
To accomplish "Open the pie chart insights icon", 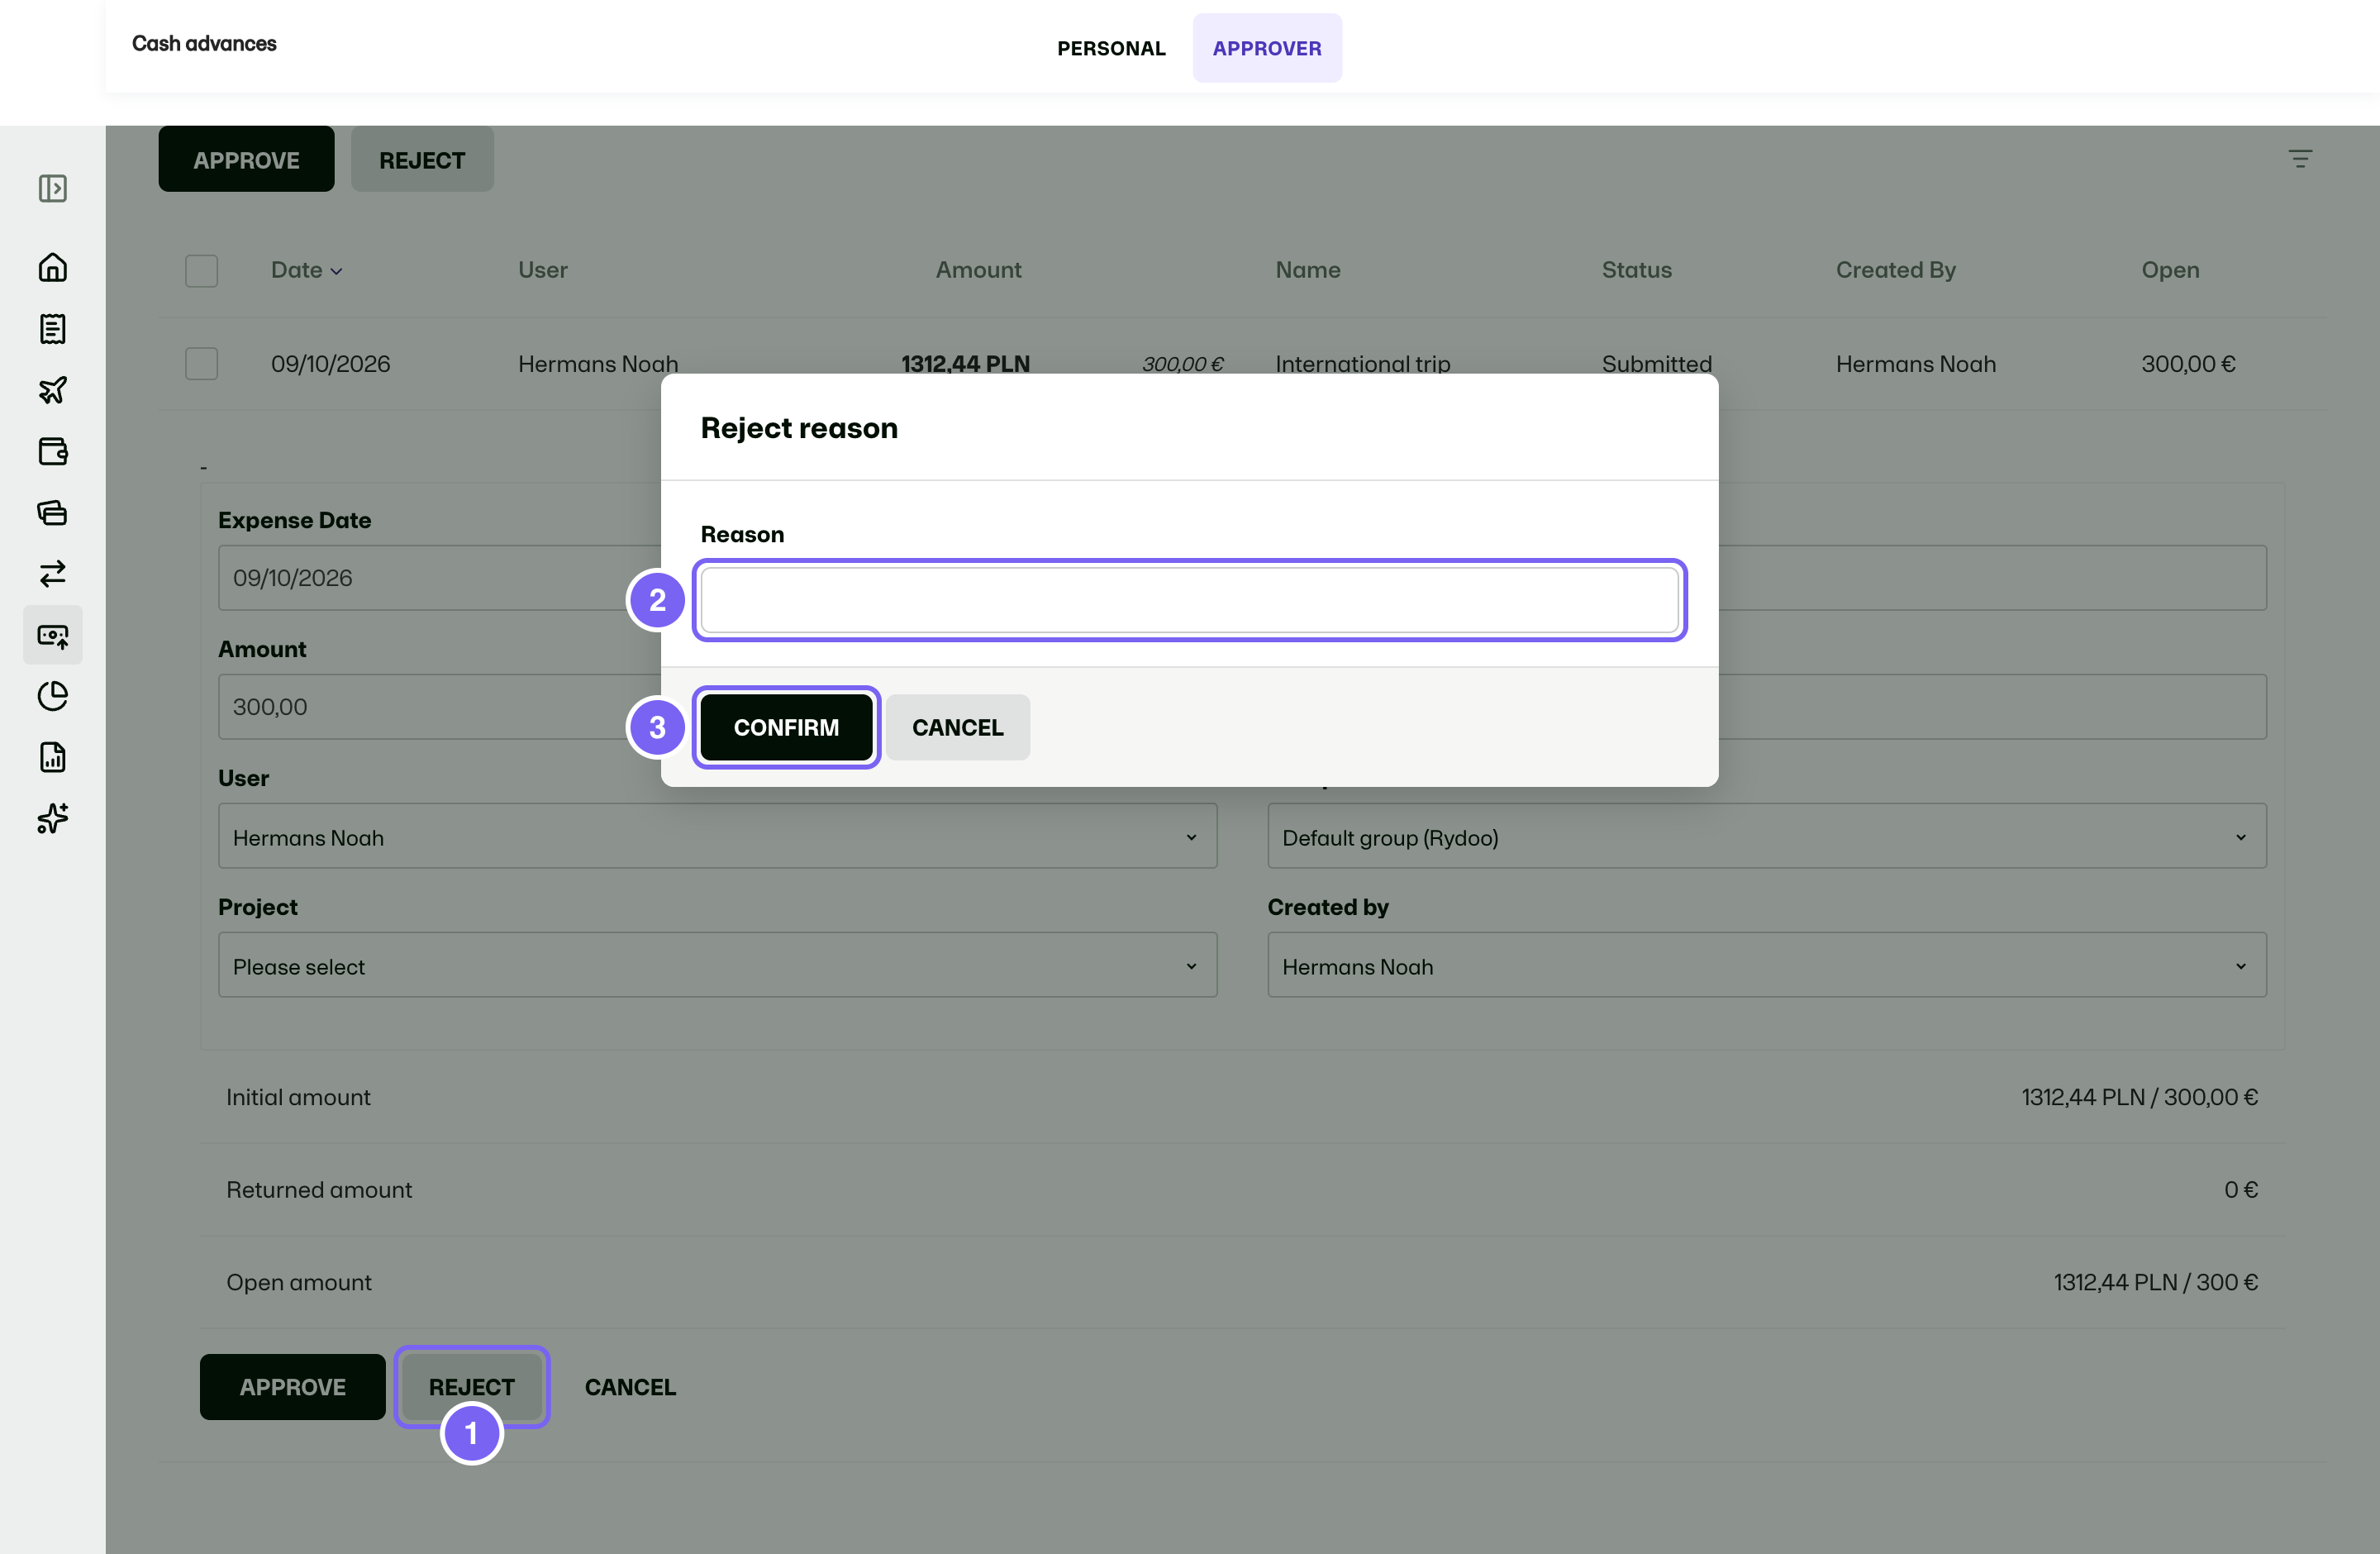I will point(53,696).
